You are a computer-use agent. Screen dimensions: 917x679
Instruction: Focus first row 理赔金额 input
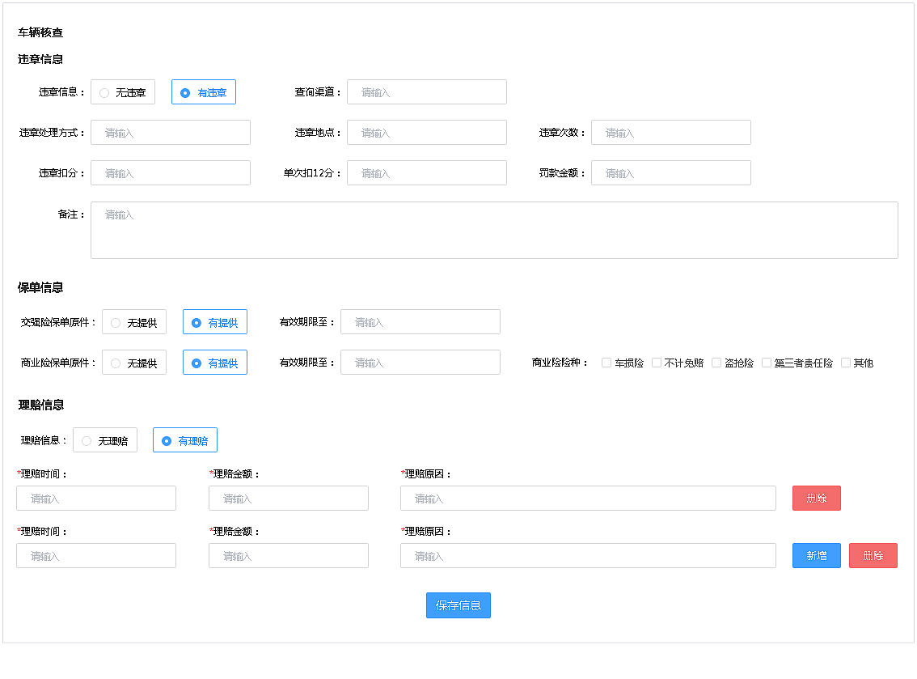tap(289, 499)
